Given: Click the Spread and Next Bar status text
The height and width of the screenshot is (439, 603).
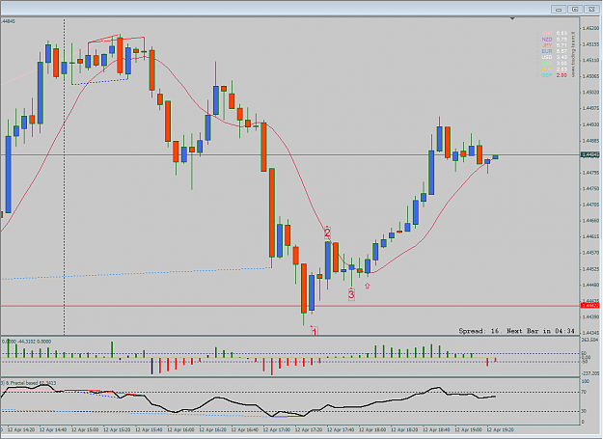Looking at the screenshot, I should (516, 331).
